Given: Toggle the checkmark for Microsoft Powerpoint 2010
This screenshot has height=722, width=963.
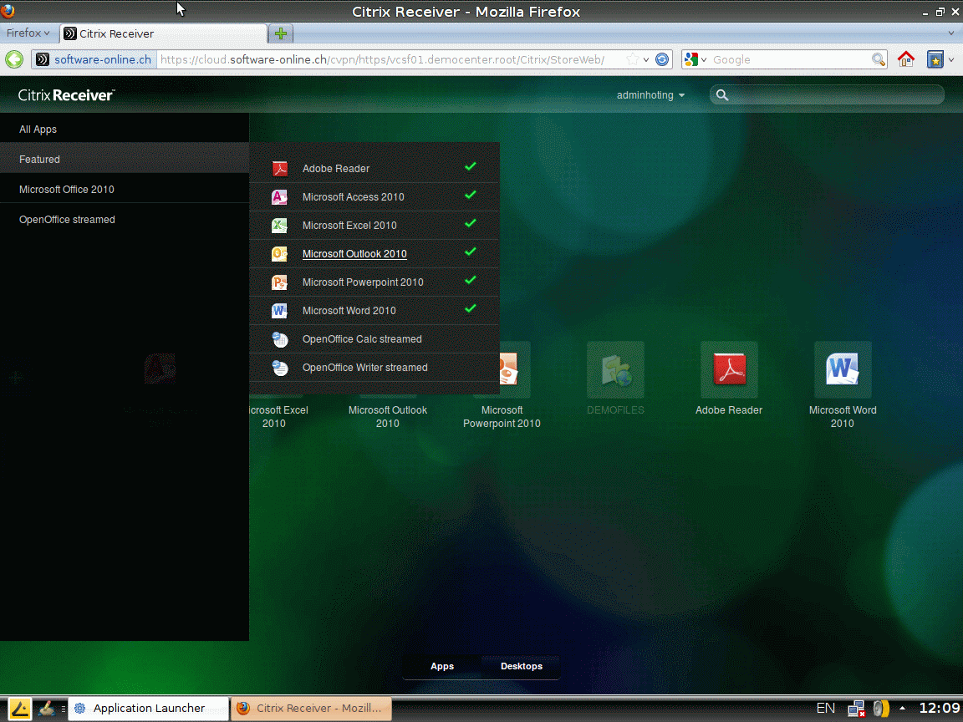Looking at the screenshot, I should pos(471,280).
